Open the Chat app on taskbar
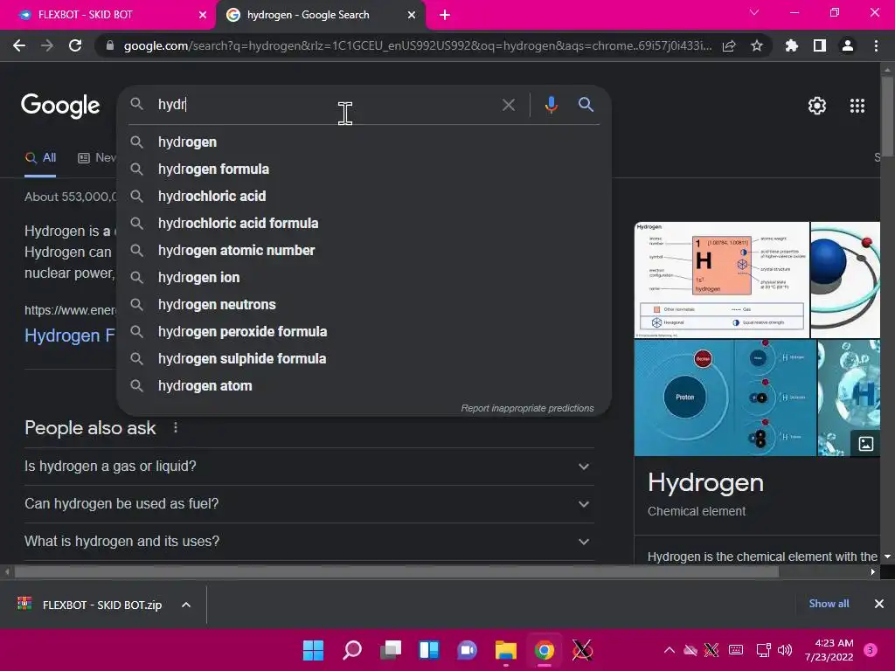The image size is (895, 671). [468, 650]
